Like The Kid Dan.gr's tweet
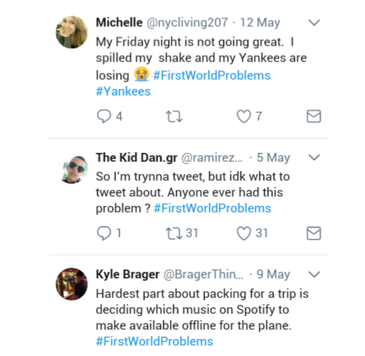This screenshot has height=356, width=365. pos(244,233)
